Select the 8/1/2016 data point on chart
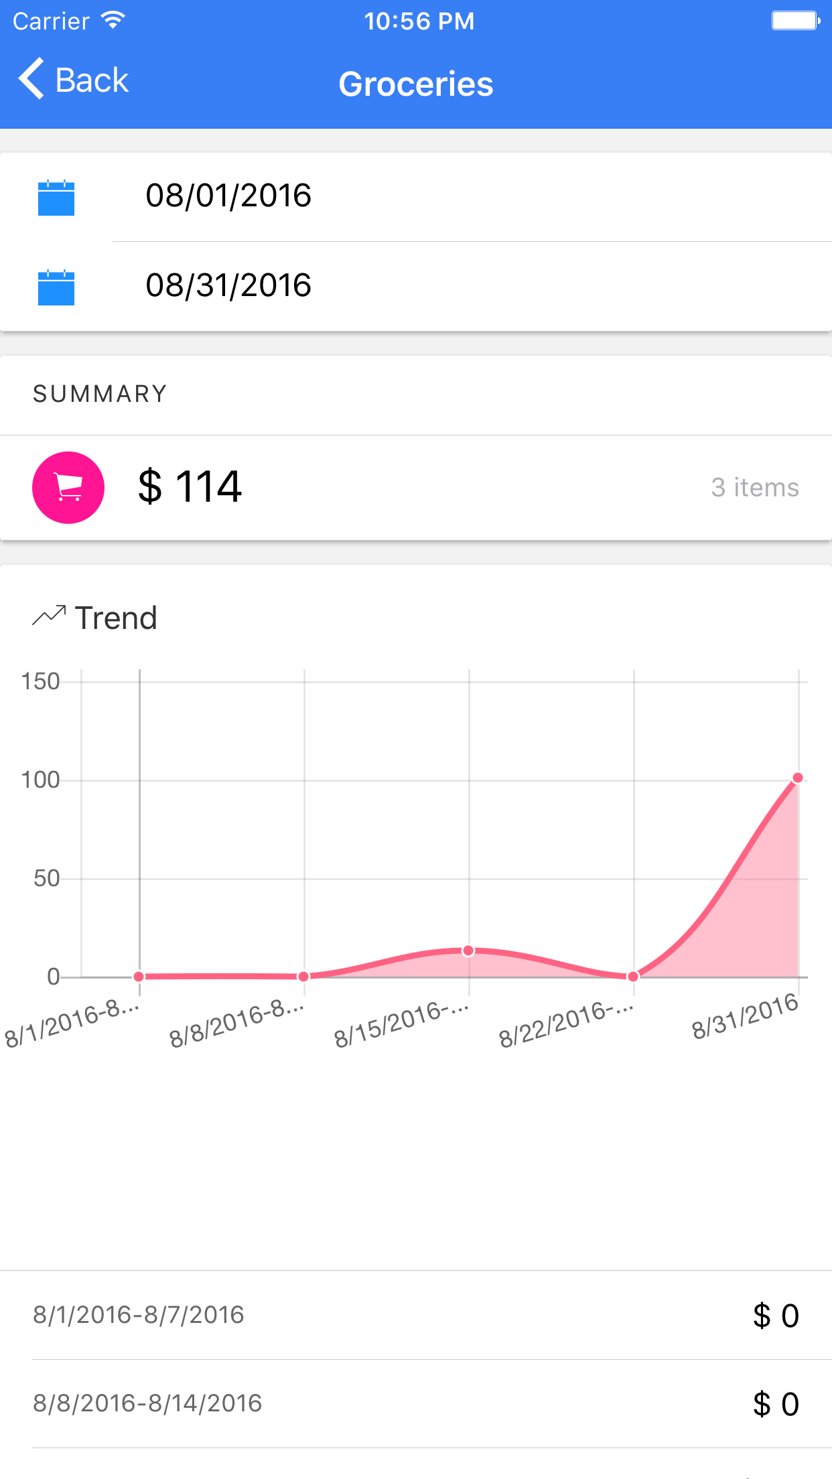 139,977
